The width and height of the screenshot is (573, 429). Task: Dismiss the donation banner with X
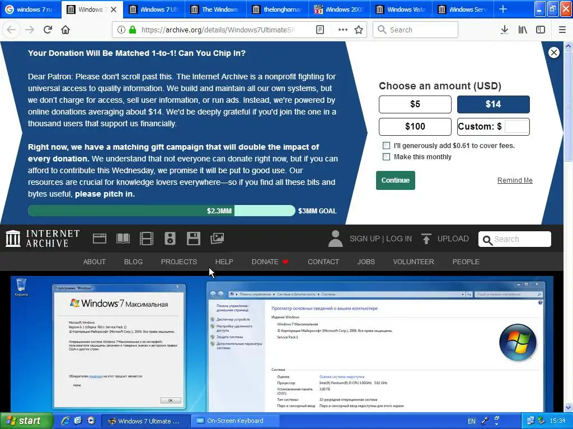click(553, 53)
